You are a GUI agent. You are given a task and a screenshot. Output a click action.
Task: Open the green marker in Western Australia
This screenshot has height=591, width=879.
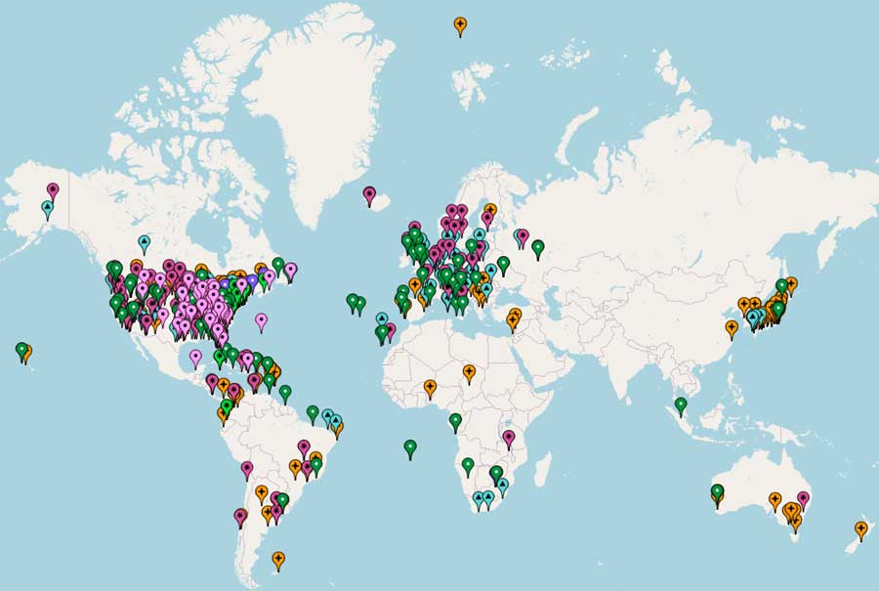(717, 491)
